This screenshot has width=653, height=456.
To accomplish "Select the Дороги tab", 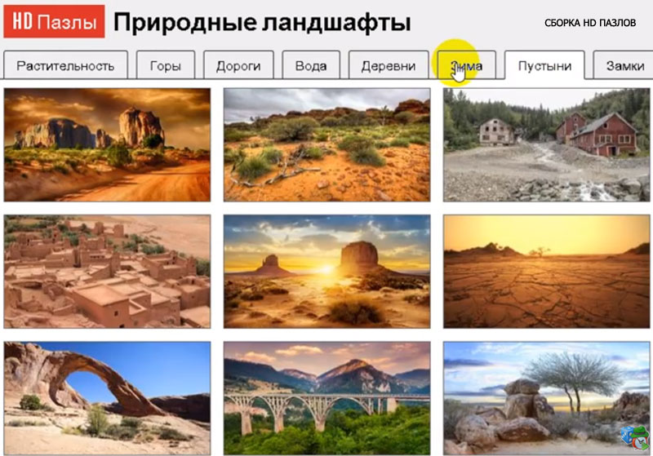I will coord(238,65).
